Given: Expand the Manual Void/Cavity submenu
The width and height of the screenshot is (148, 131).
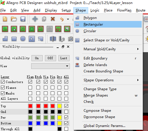Looking at the screenshot, I should point(108,49).
